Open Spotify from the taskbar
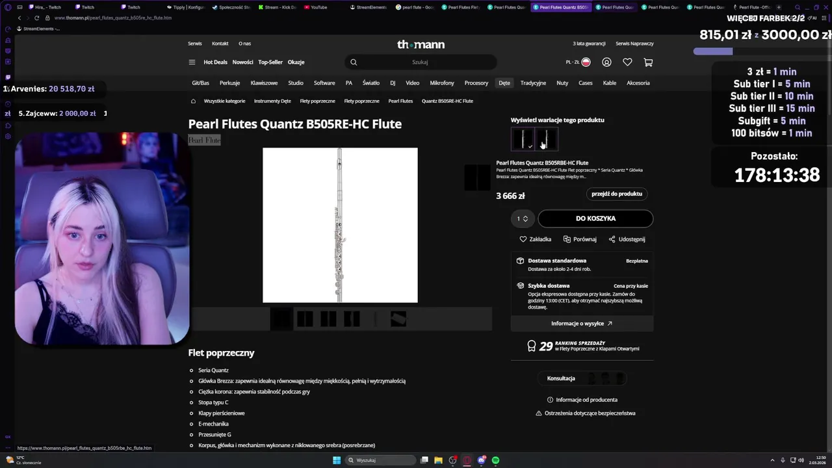The height and width of the screenshot is (468, 832). click(x=495, y=460)
